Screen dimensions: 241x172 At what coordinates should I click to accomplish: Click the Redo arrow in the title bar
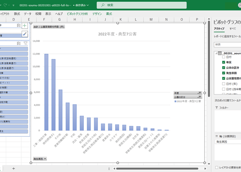[5, 5]
